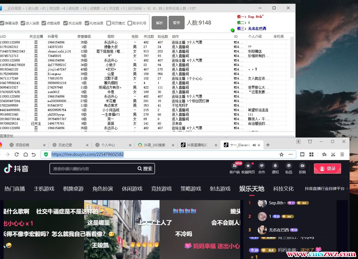This screenshot has width=358, height=259.
Task: Click the 合作 cooperation icon
Action: tap(262, 166)
